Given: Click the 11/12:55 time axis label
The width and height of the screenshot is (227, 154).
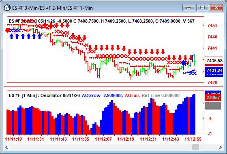Looking at the screenshot, I should 193,139.
